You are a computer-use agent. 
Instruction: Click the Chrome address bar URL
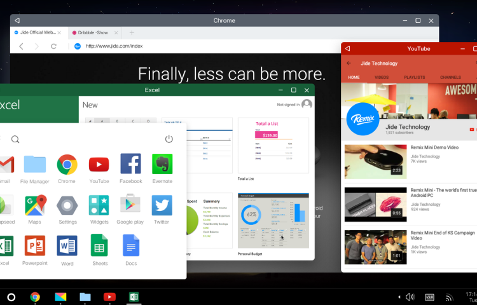tap(114, 46)
